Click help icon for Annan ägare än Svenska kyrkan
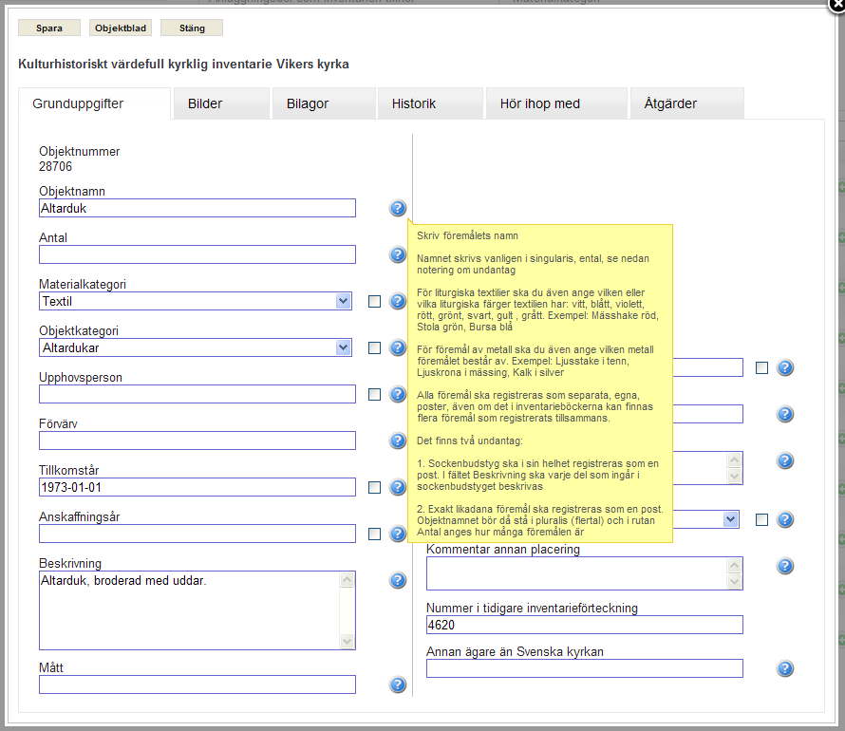 click(785, 668)
